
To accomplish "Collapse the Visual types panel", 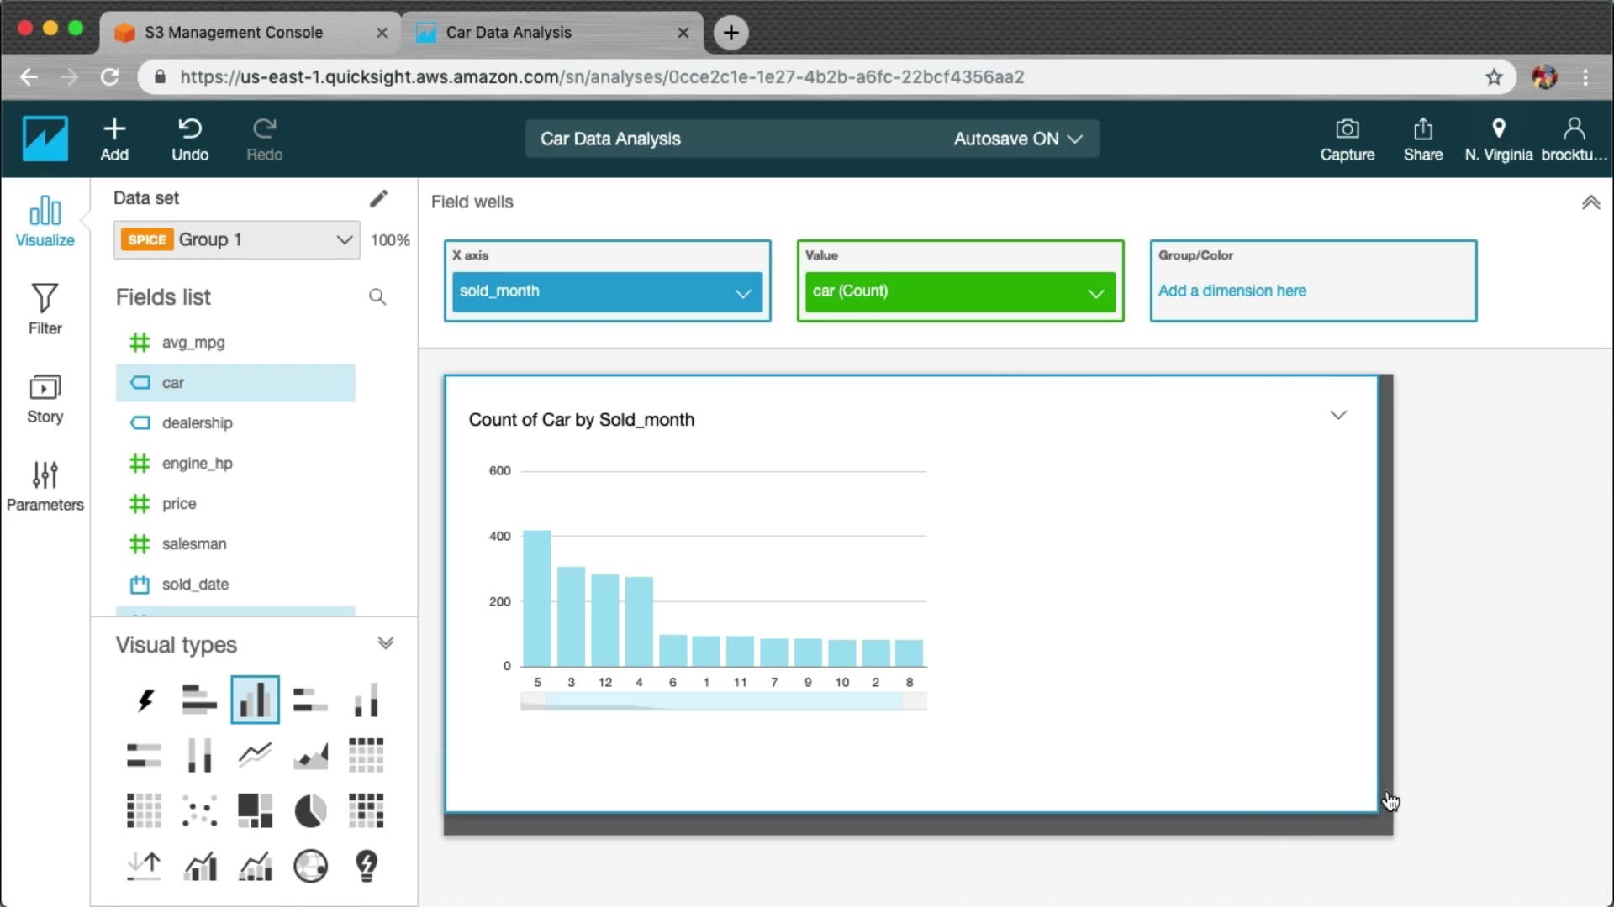I will click(x=386, y=643).
